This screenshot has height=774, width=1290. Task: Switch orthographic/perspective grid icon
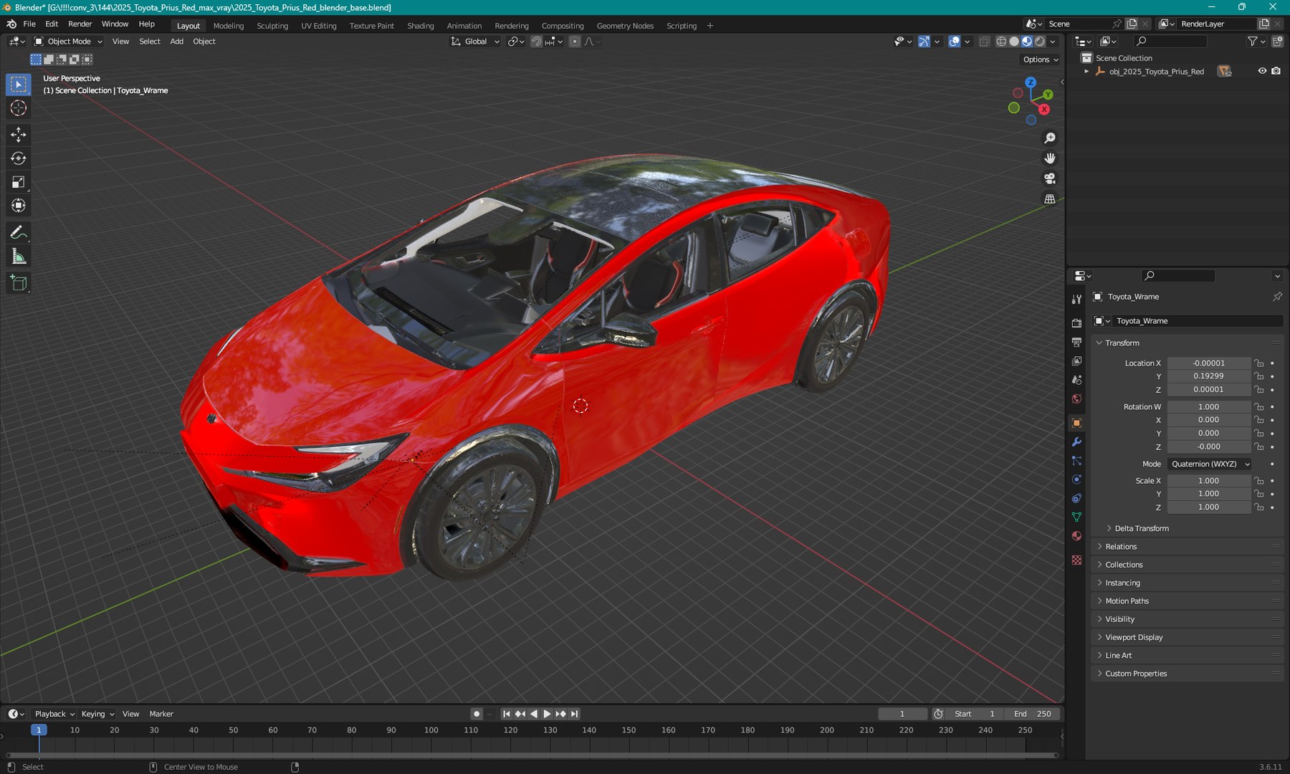1050,199
